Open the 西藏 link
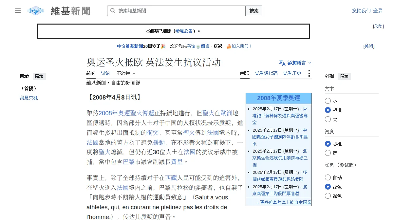The height and width of the screenshot is (221, 393). 171,178
